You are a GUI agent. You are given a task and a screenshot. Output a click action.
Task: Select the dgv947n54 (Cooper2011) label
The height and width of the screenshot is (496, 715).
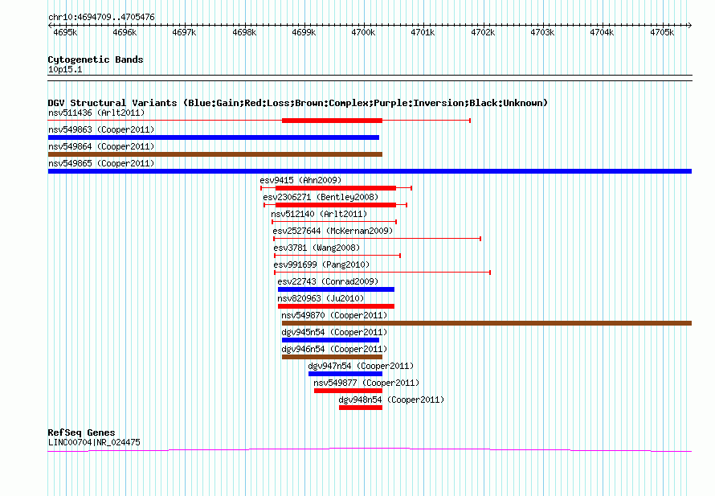(361, 366)
